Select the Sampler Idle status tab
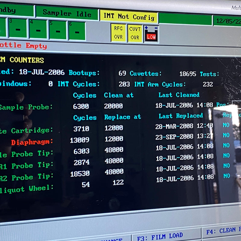The height and width of the screenshot is (241, 241). 67,13
